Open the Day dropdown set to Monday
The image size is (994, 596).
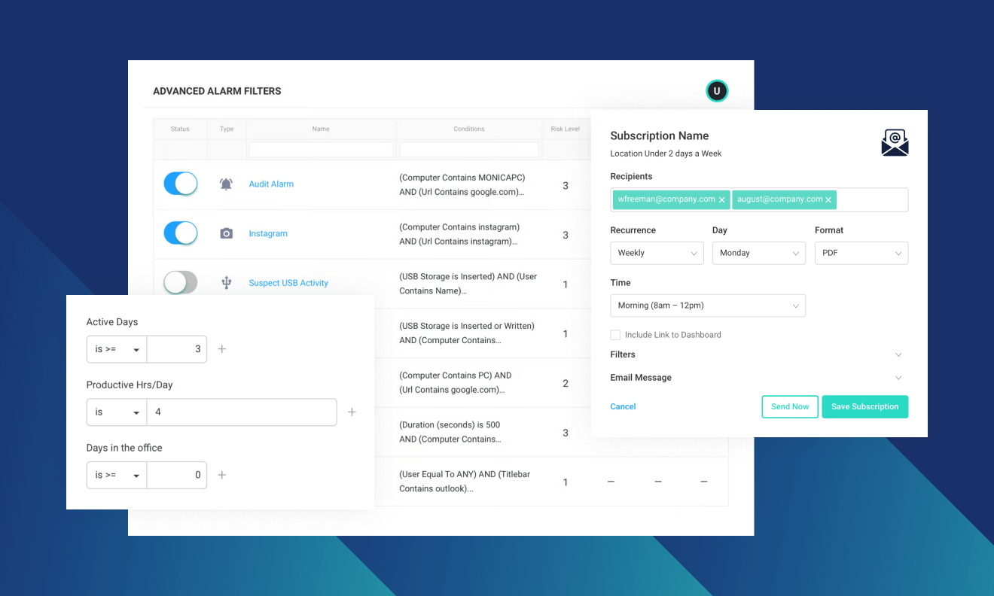coord(759,253)
